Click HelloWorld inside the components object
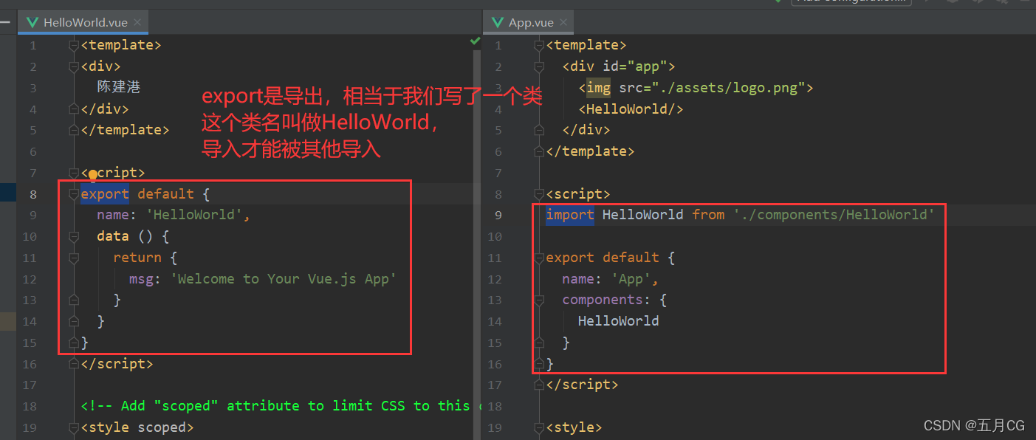 click(618, 321)
